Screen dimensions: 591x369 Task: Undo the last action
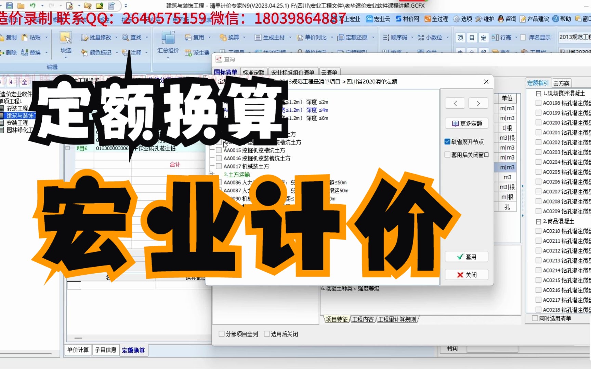(x=32, y=5)
